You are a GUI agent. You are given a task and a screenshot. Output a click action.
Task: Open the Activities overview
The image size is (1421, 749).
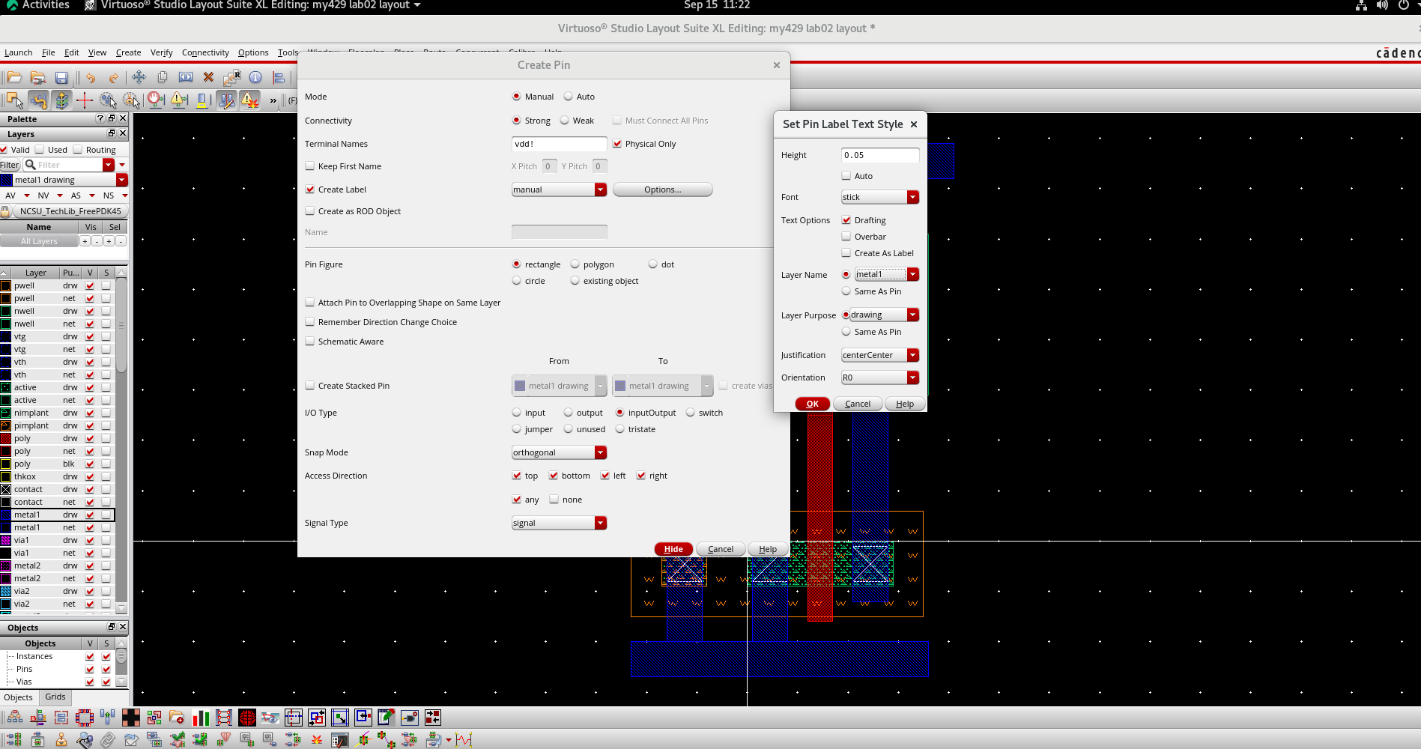pos(37,5)
